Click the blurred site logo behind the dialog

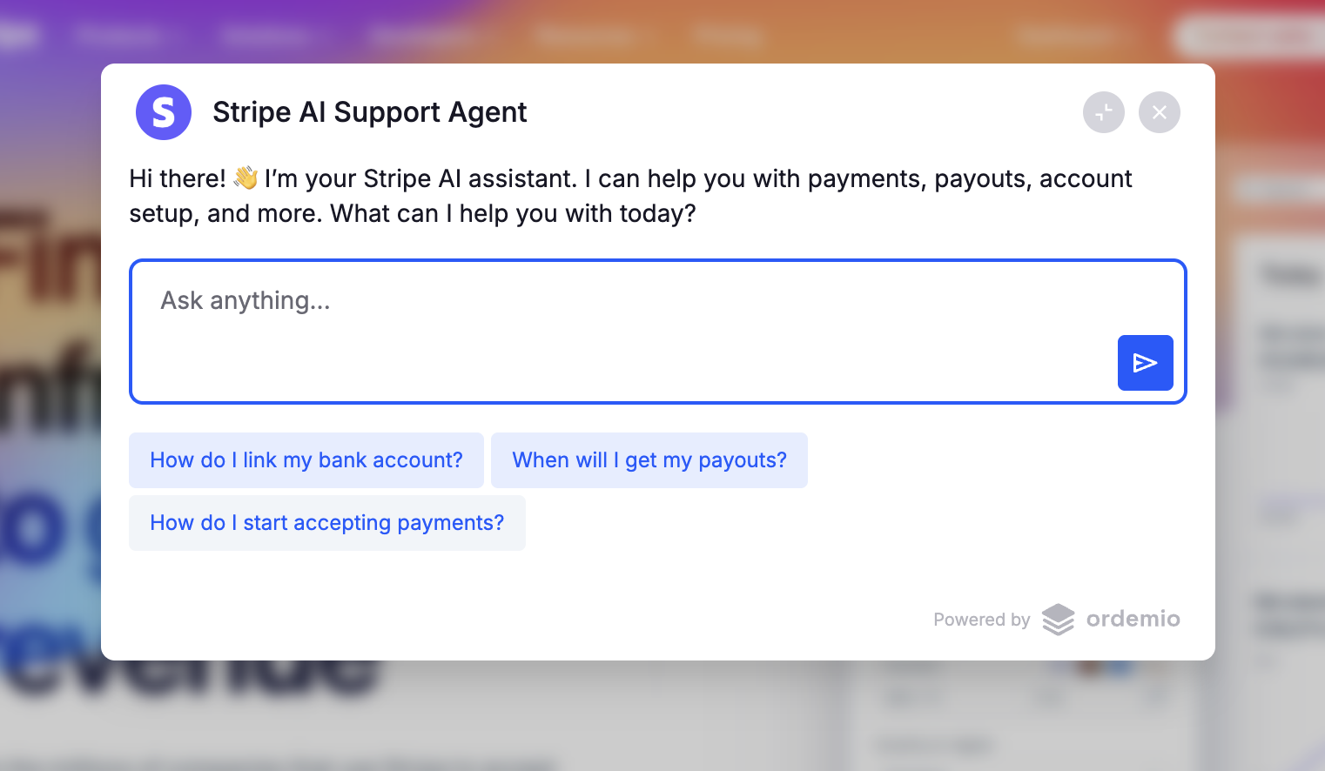click(17, 35)
